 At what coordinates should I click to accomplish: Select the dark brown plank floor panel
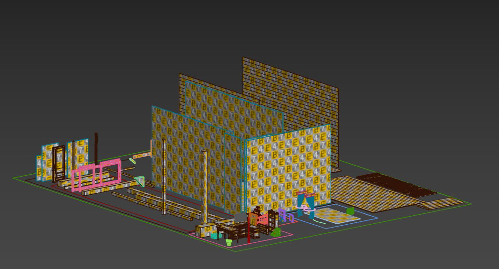pyautogui.click(x=396, y=185)
